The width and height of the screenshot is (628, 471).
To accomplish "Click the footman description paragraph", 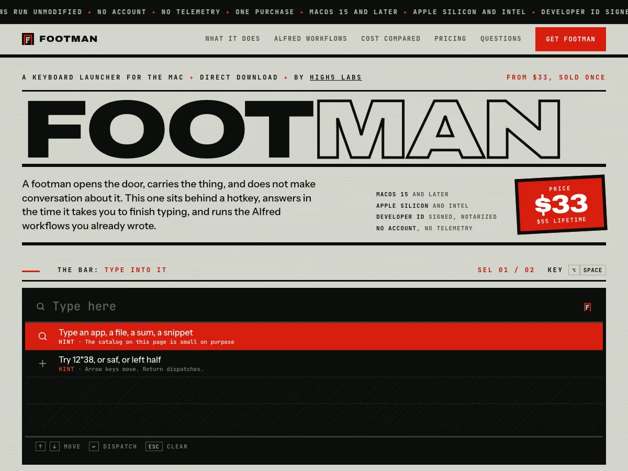I will pos(169,205).
